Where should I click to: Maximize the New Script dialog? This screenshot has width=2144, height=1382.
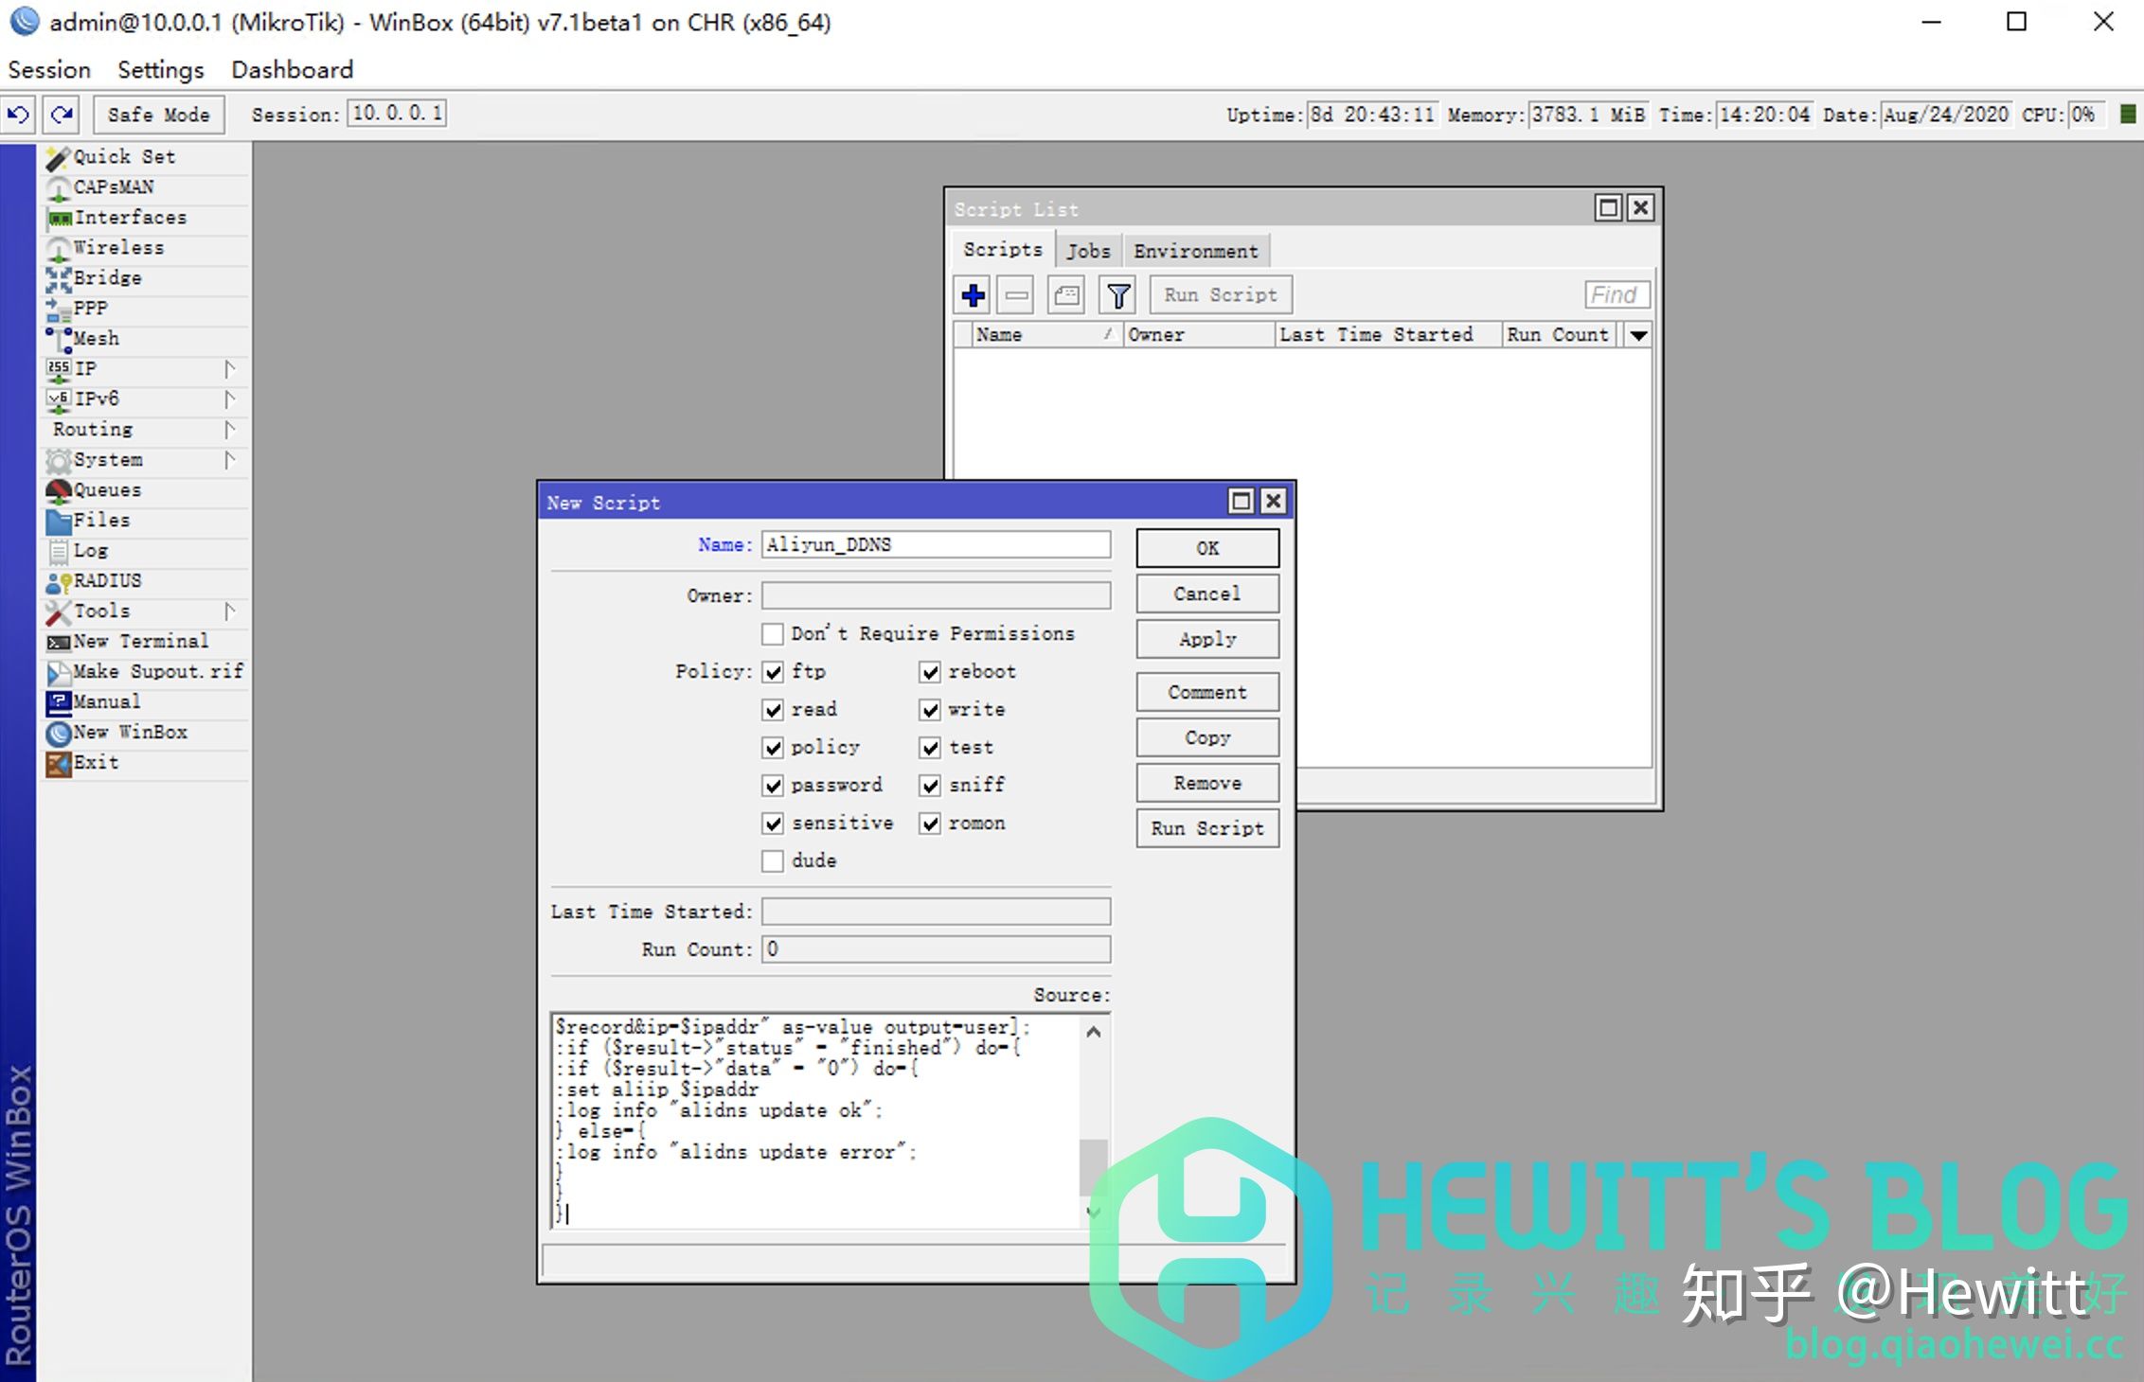tap(1241, 502)
